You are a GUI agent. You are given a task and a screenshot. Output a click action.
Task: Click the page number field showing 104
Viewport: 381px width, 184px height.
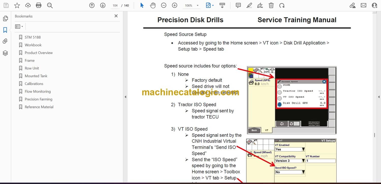(x=115, y=5)
